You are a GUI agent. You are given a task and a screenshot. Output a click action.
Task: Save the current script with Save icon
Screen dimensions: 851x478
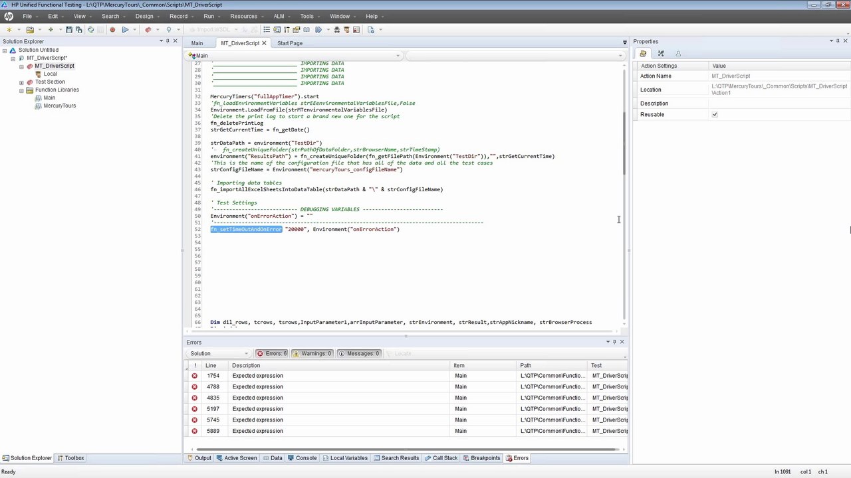coord(69,30)
